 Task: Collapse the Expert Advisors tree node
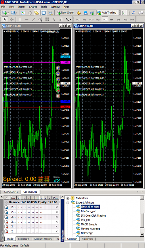click(x=68, y=203)
